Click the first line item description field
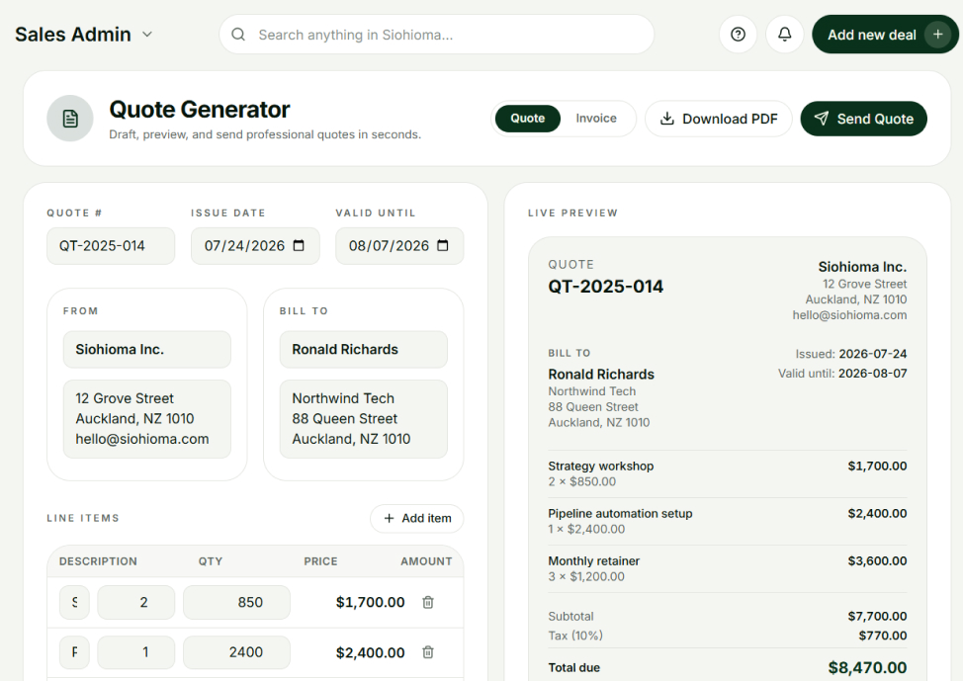 click(x=74, y=602)
